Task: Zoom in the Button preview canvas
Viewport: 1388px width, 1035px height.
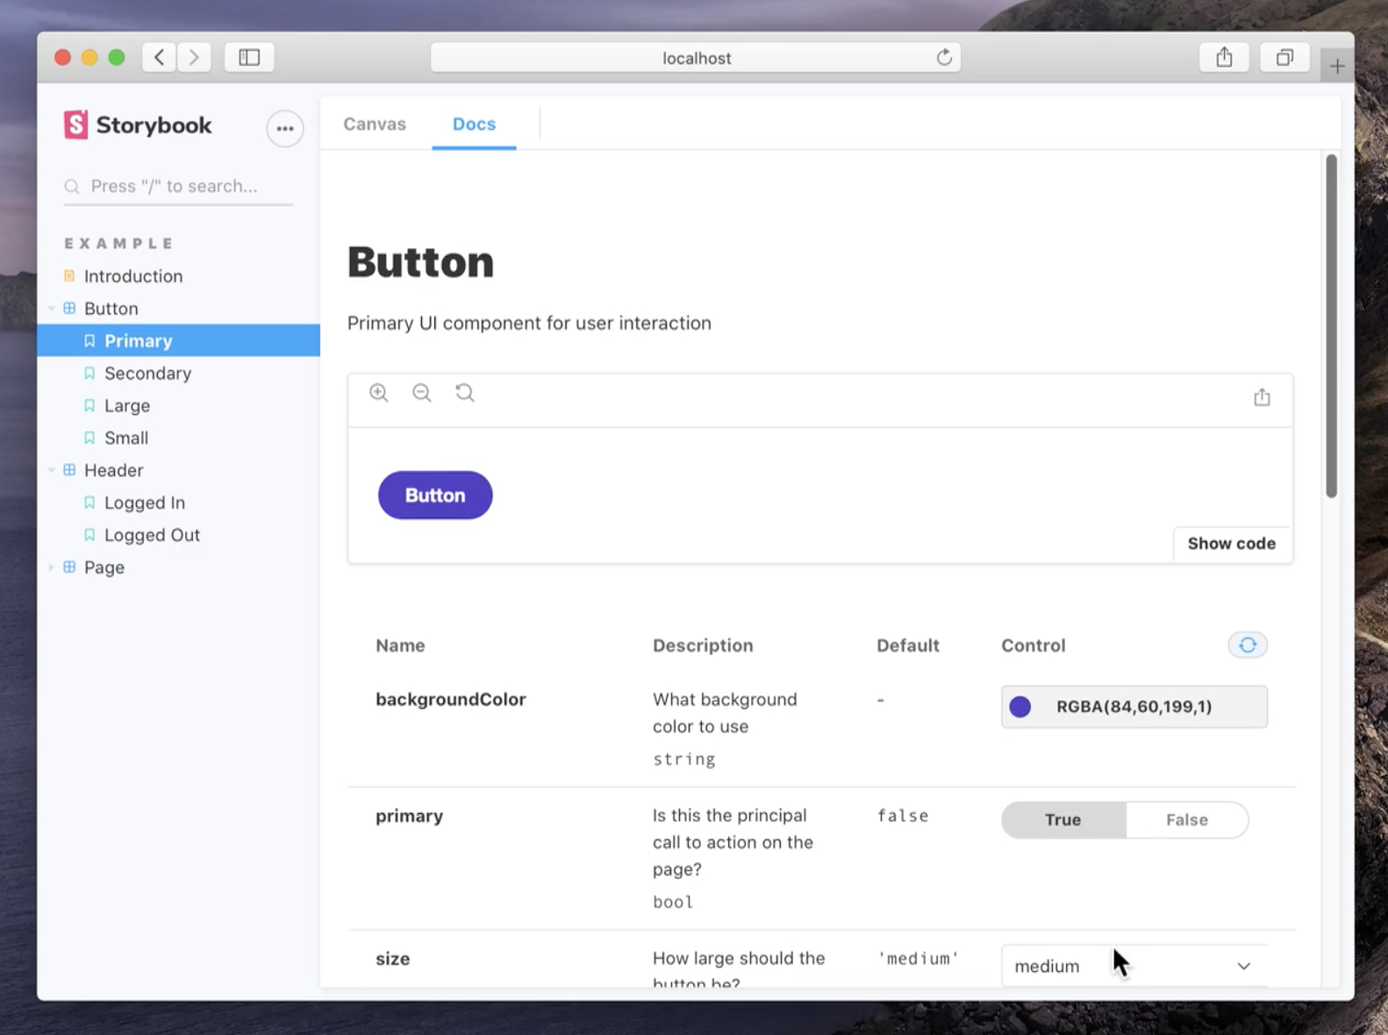Action: pos(378,393)
